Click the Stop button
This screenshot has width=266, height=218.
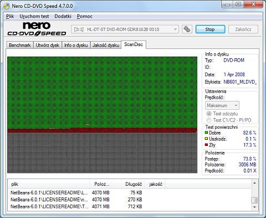click(210, 29)
